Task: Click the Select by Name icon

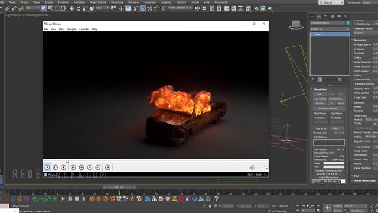Action: click(x=50, y=8)
